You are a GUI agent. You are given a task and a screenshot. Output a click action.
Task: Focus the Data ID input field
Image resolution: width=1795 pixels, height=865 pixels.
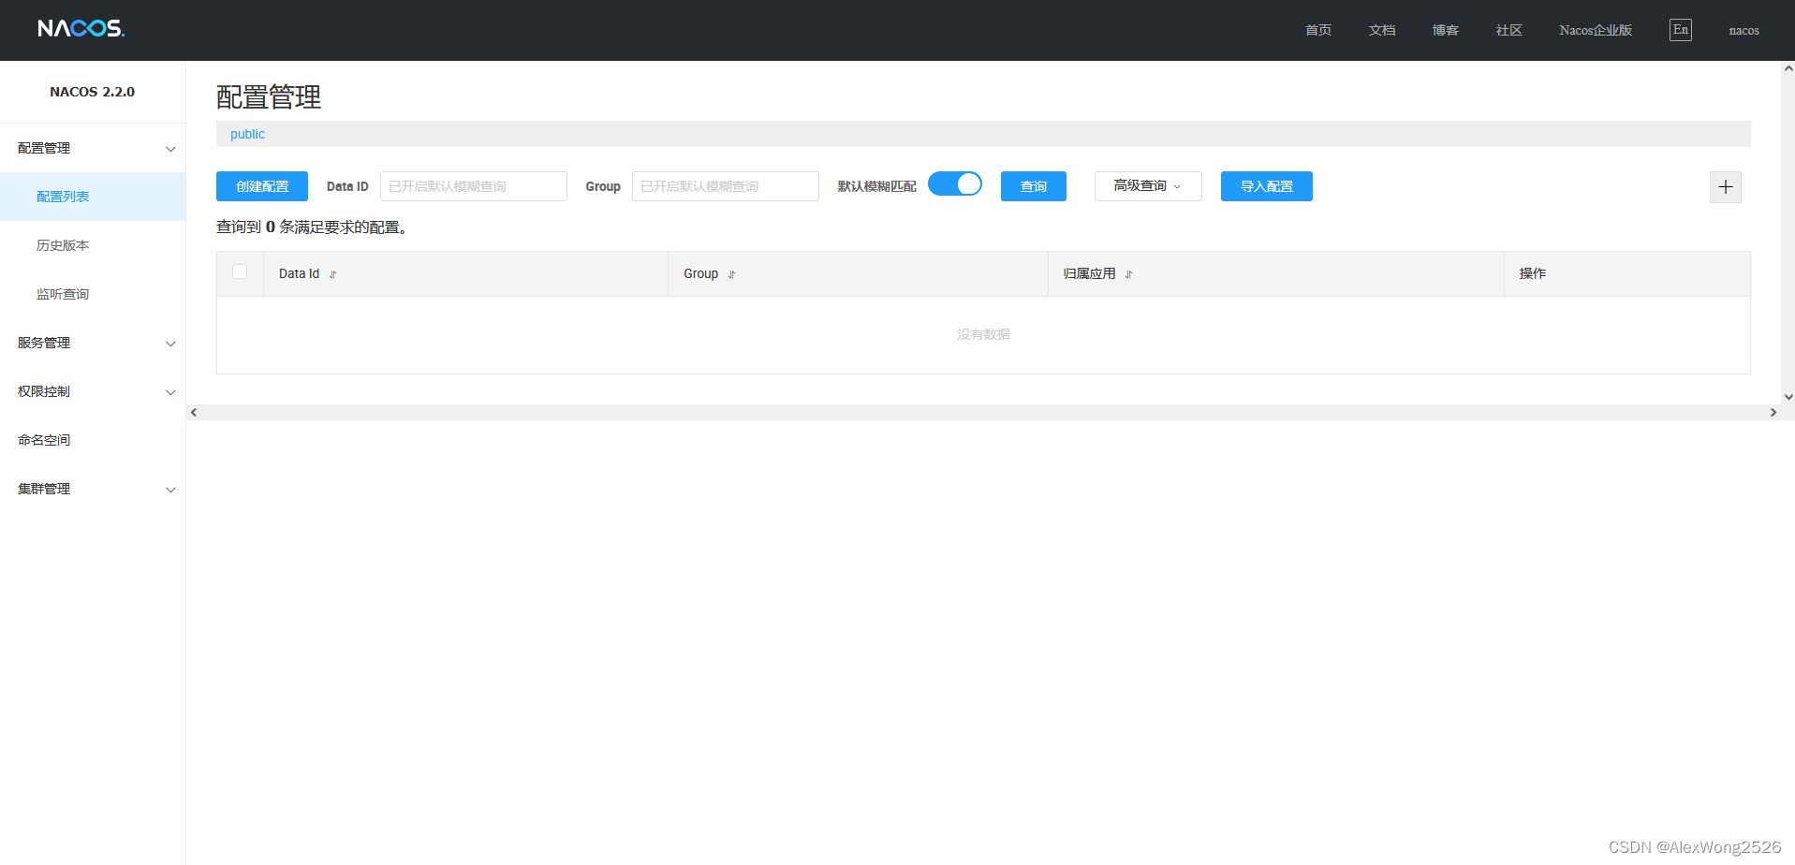[x=474, y=186]
